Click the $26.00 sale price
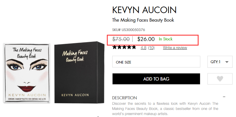Image resolution: width=236 pixels, height=117 pixels. pyautogui.click(x=146, y=39)
